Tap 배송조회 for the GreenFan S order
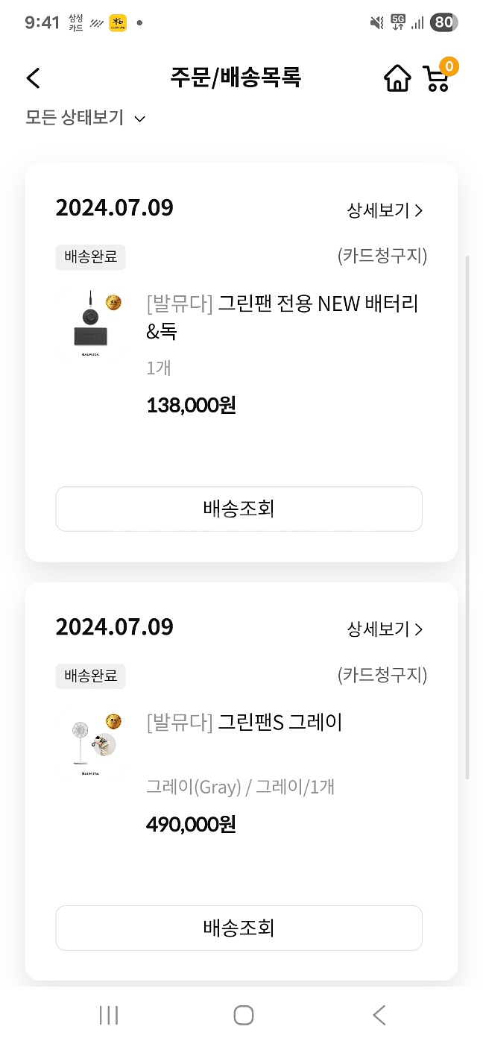The width and height of the screenshot is (483, 1047). pyautogui.click(x=239, y=928)
